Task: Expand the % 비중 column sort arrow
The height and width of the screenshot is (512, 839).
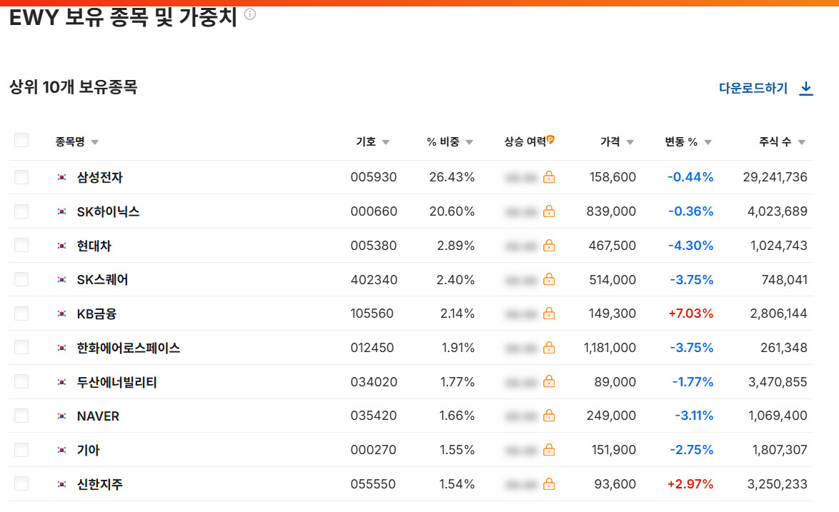Action: (470, 142)
